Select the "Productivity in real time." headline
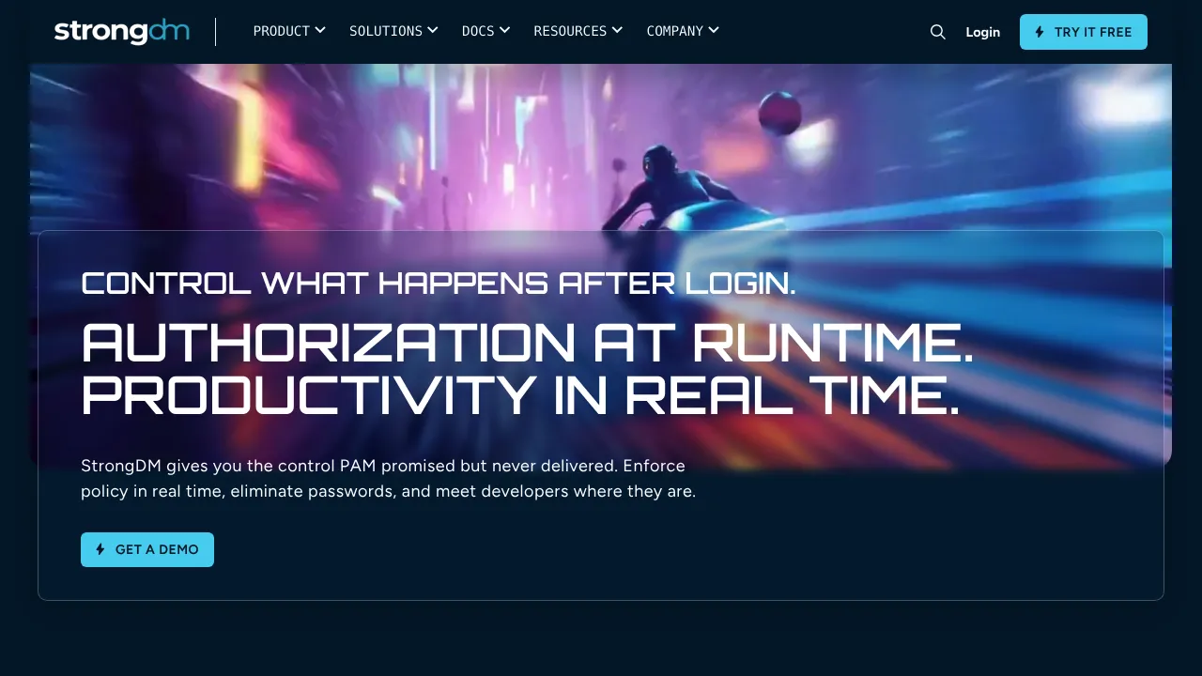 tap(520, 394)
